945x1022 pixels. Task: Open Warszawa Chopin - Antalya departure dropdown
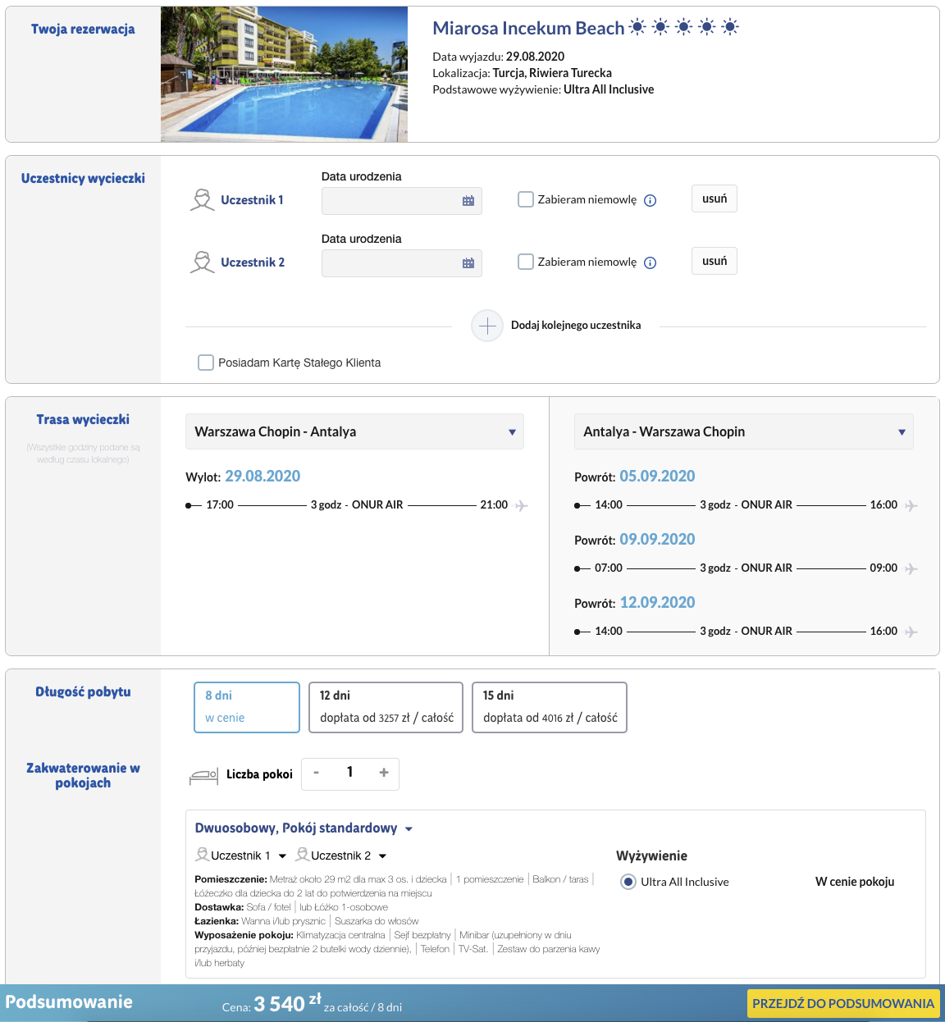click(x=354, y=431)
